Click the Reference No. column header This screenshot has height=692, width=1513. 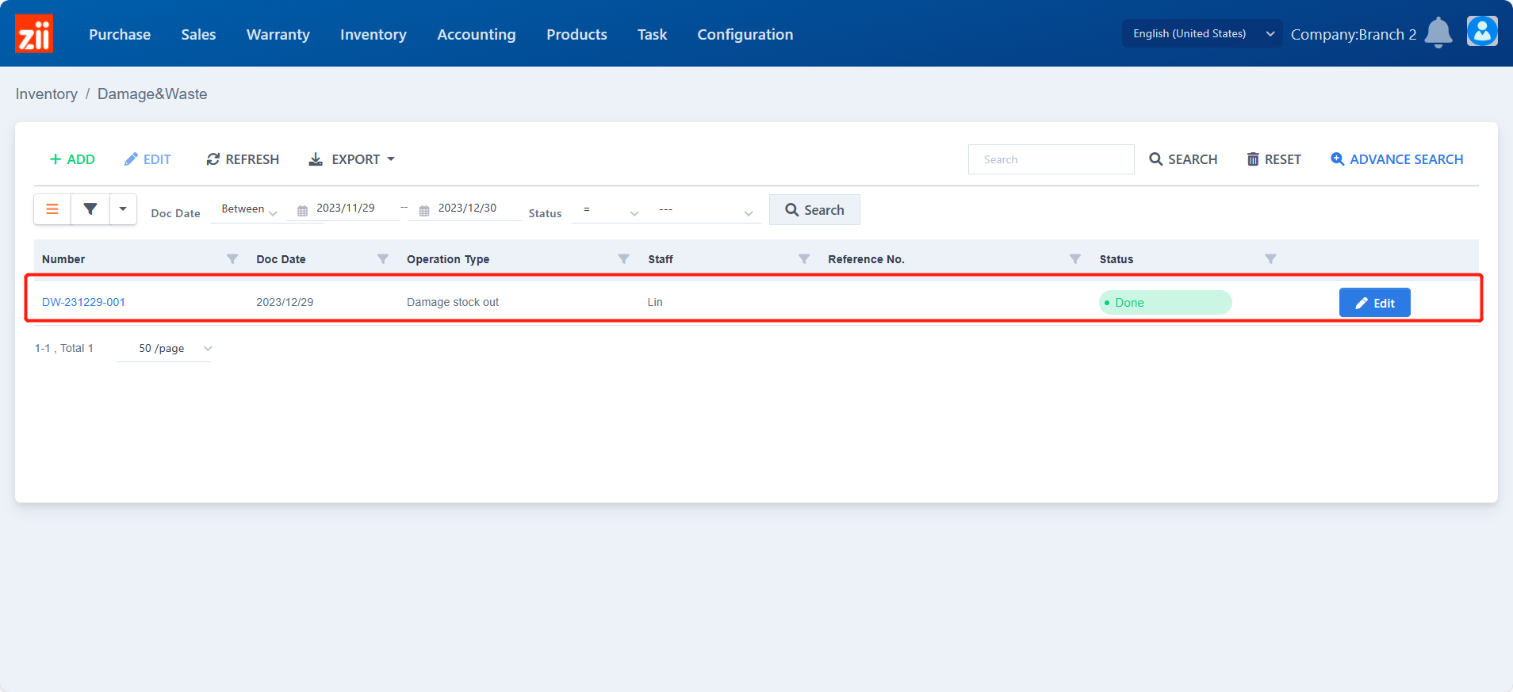tap(866, 259)
